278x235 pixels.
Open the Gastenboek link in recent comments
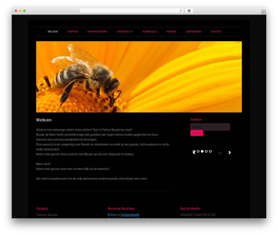pos(130,214)
